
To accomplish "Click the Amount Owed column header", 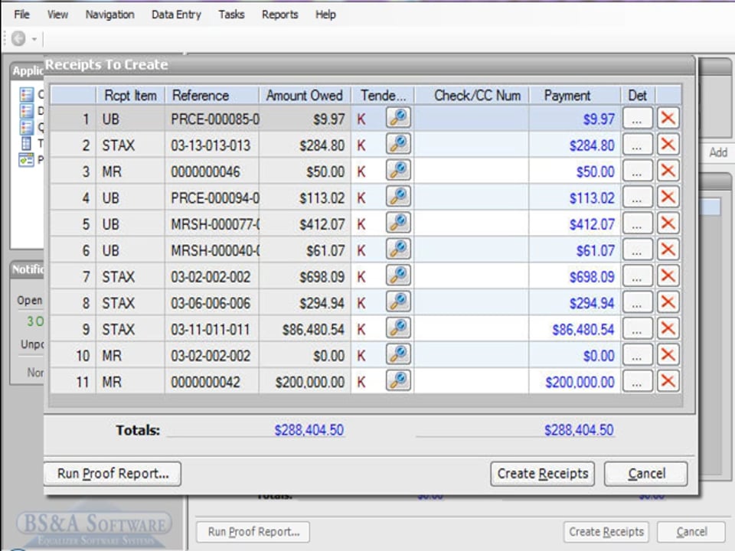I will [x=304, y=96].
